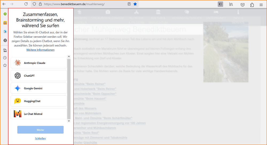The height and width of the screenshot is (145, 267).
Task: Click the blue bookmark star in address bar
Action: [135, 4]
